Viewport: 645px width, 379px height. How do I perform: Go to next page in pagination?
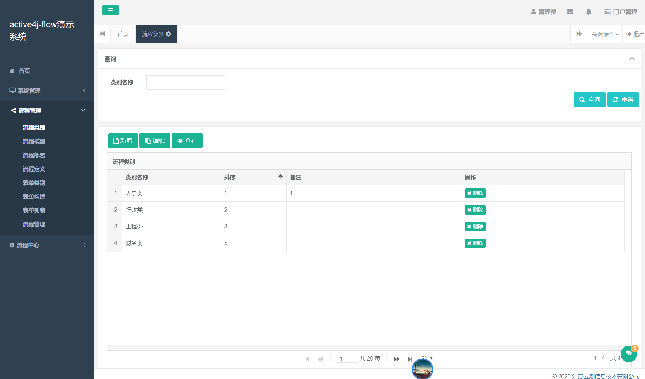coord(397,359)
